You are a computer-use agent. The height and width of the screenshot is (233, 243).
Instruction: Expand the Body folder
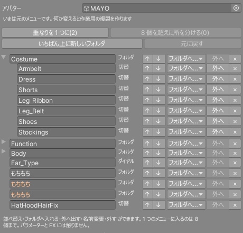(x=4, y=151)
